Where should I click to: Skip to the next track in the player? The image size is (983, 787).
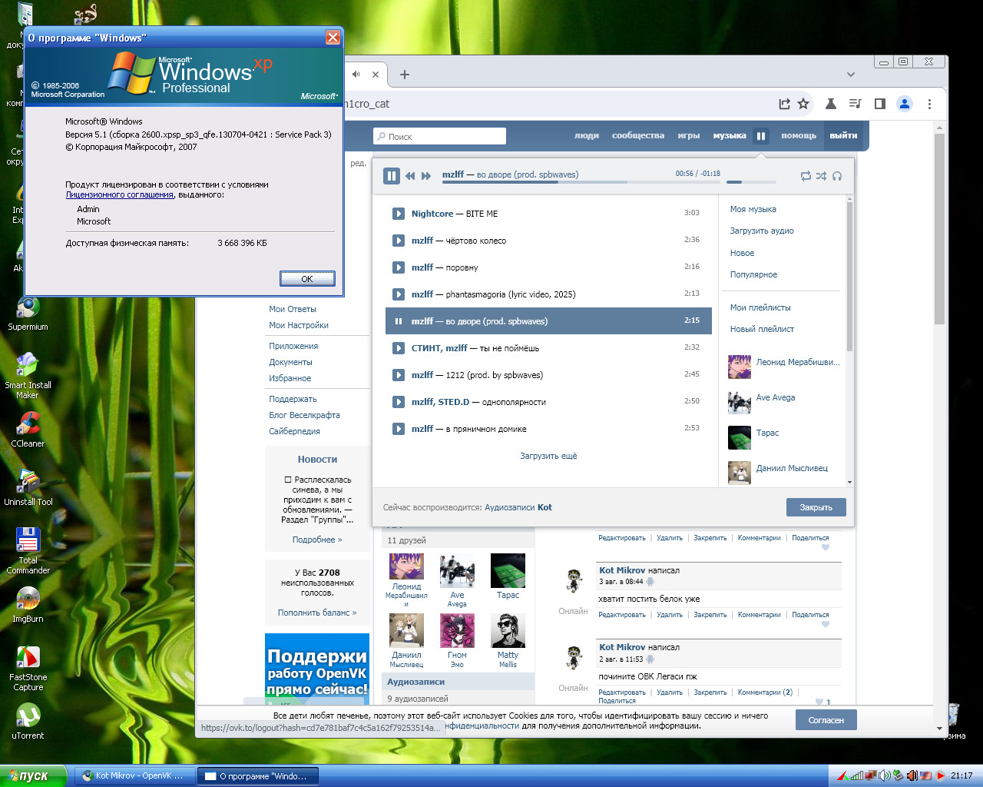(426, 176)
